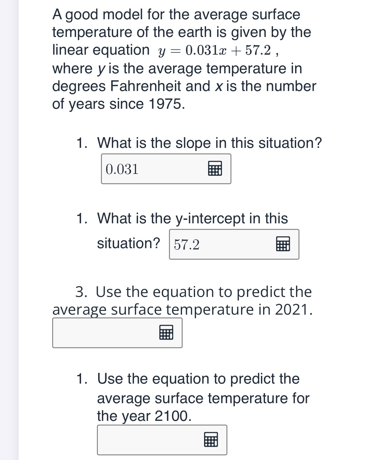The height and width of the screenshot is (460, 369).
Task: Click "of years since 1975." in the intro
Action: pyautogui.click(x=118, y=104)
